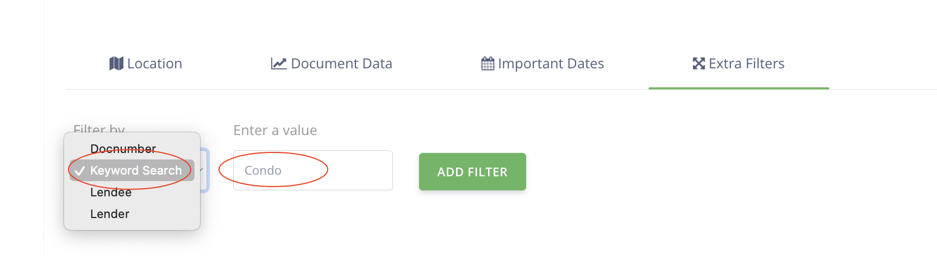Image resolution: width=937 pixels, height=256 pixels.
Task: Click the line chart icon for Document Data
Action: coord(279,64)
